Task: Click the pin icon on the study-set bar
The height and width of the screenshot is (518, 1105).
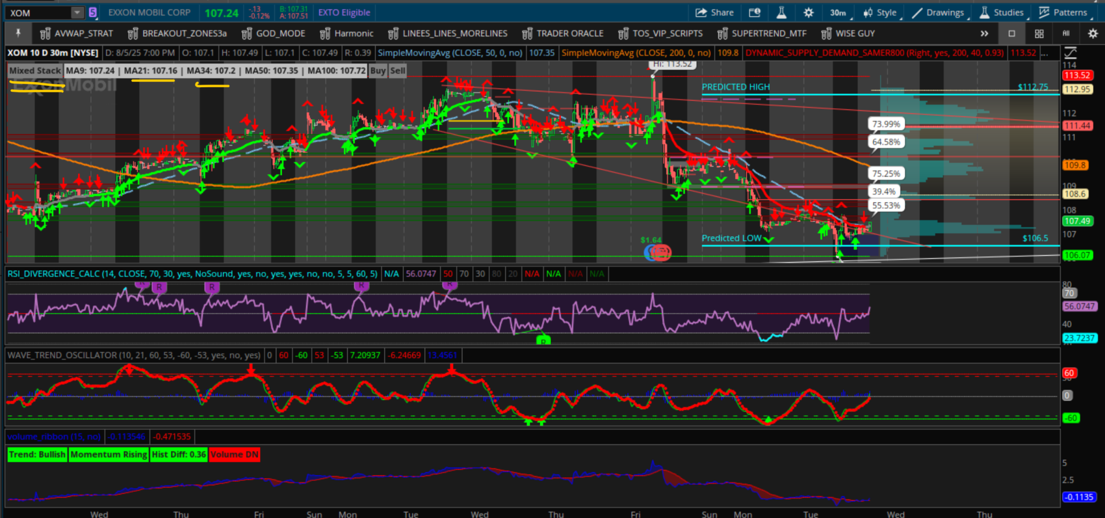Action: [18, 33]
